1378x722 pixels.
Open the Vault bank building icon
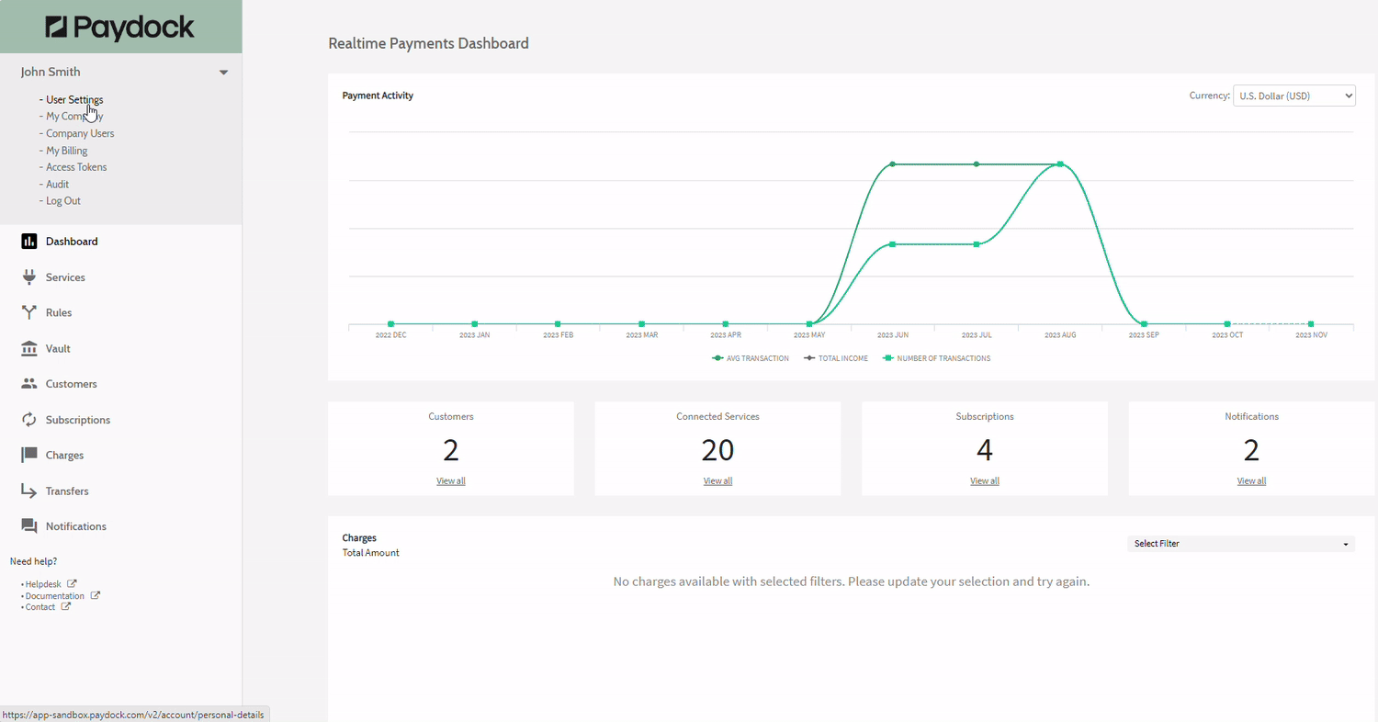(x=29, y=348)
